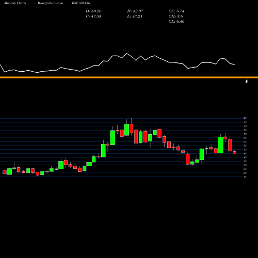Click the 'Monthly Charts' title text

pos(15,3)
